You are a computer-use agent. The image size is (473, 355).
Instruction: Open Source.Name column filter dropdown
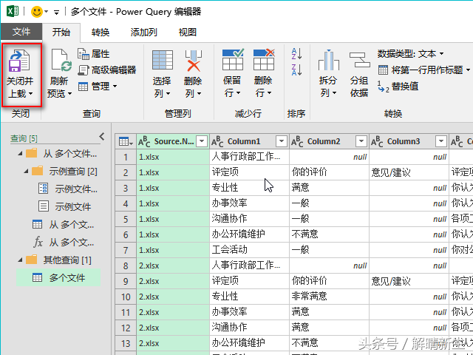(202, 141)
